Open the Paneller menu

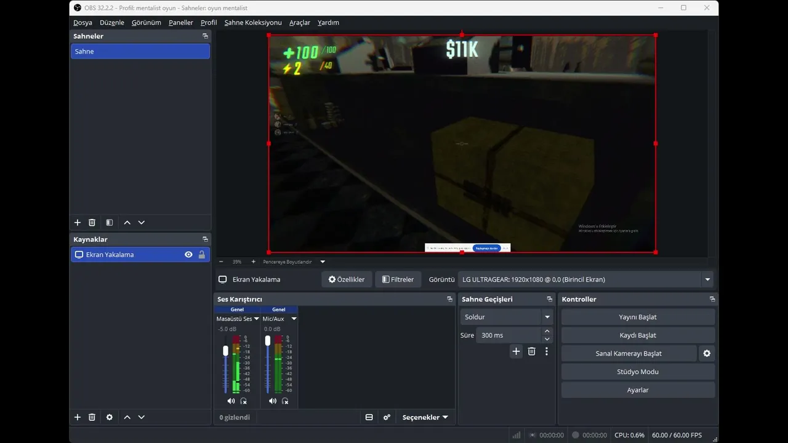coord(181,23)
